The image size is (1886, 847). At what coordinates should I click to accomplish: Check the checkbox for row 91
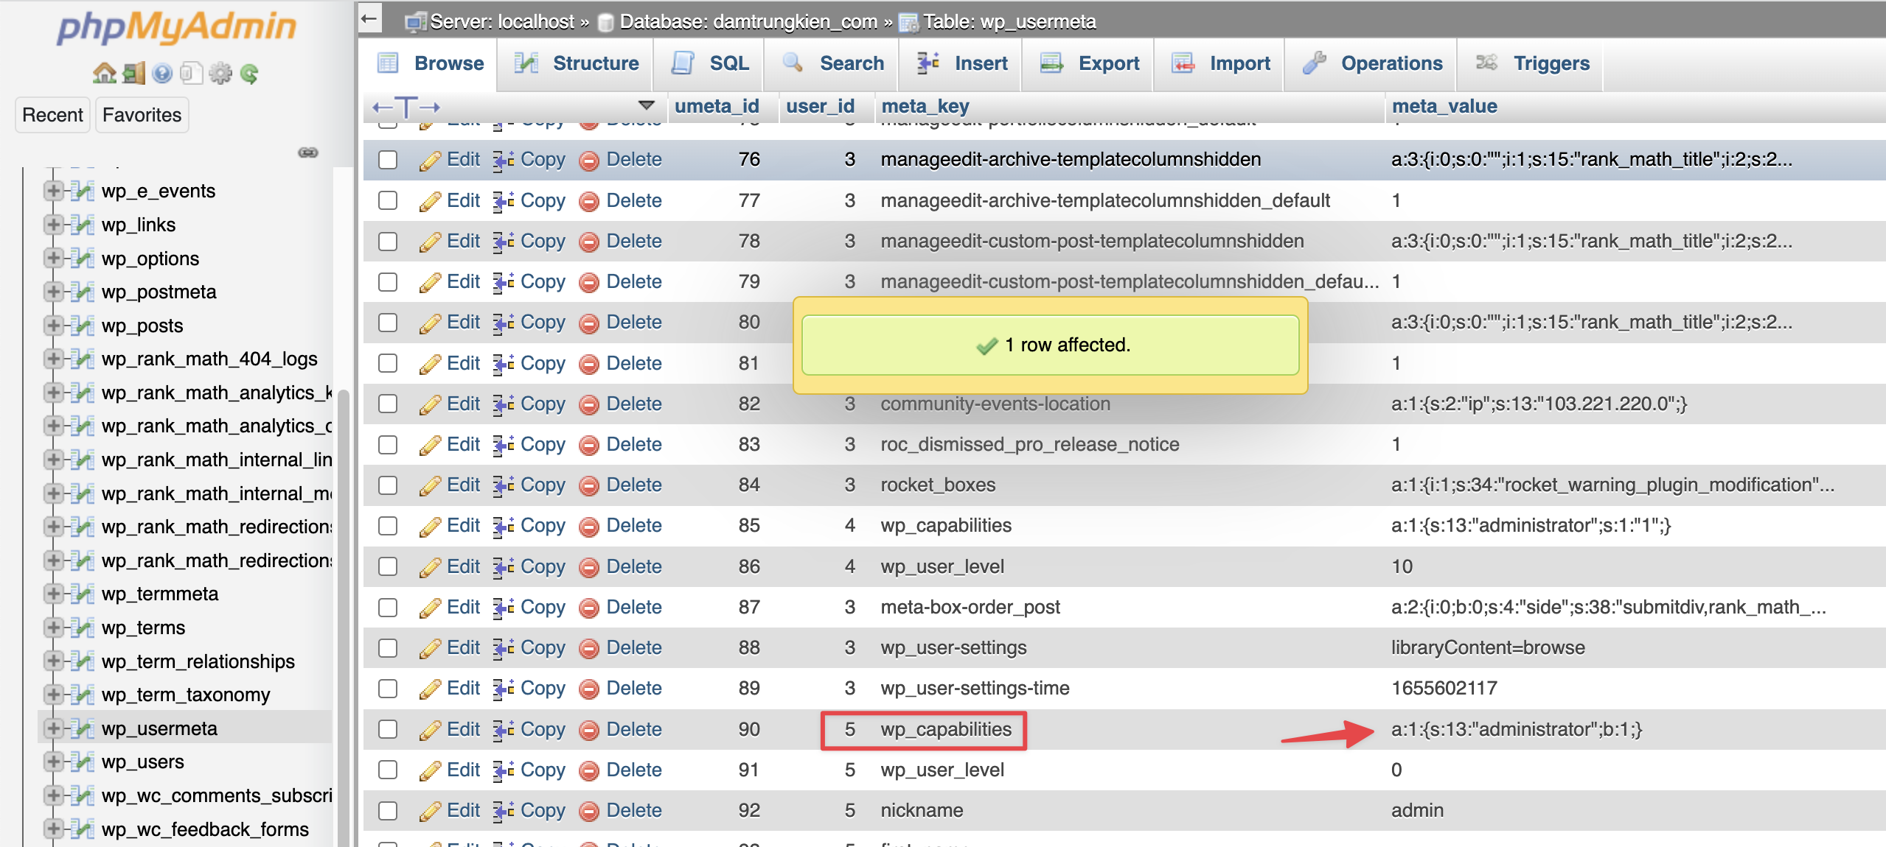[x=388, y=770]
